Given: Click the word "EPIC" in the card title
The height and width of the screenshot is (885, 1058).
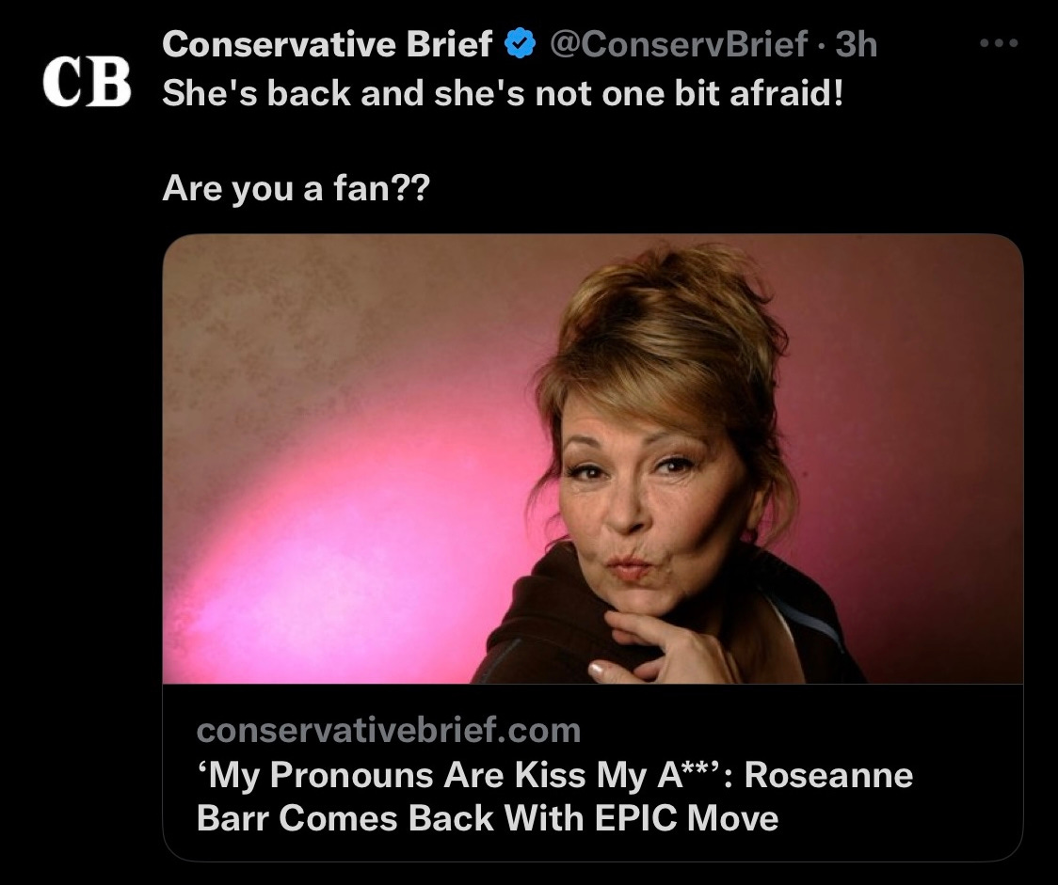Looking at the screenshot, I should tap(637, 818).
